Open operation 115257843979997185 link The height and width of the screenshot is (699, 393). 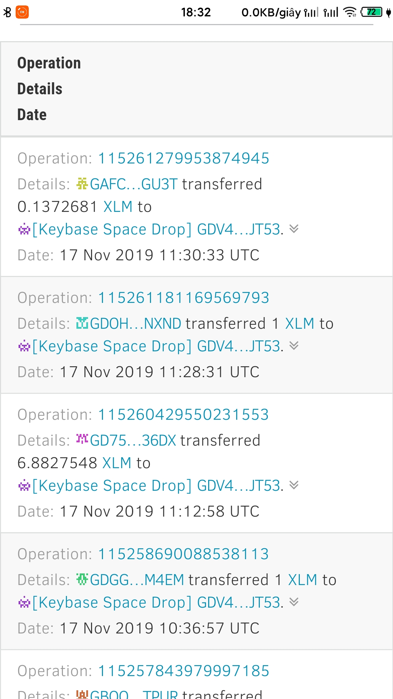183,671
